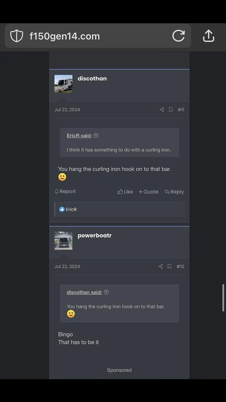
Task: Tap the browser reload icon
Action: coord(178,36)
